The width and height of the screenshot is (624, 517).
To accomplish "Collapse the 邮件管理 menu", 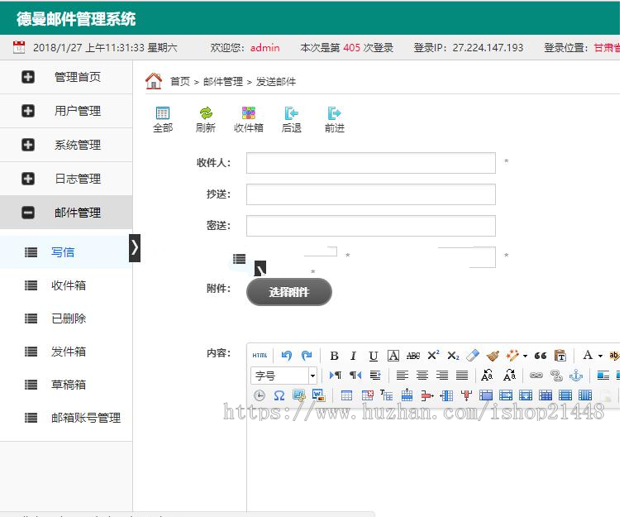I will point(28,213).
